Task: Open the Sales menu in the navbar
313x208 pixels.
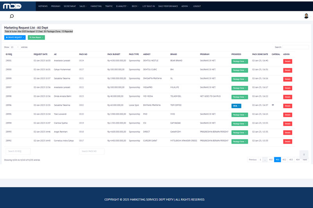Action: click(83, 7)
